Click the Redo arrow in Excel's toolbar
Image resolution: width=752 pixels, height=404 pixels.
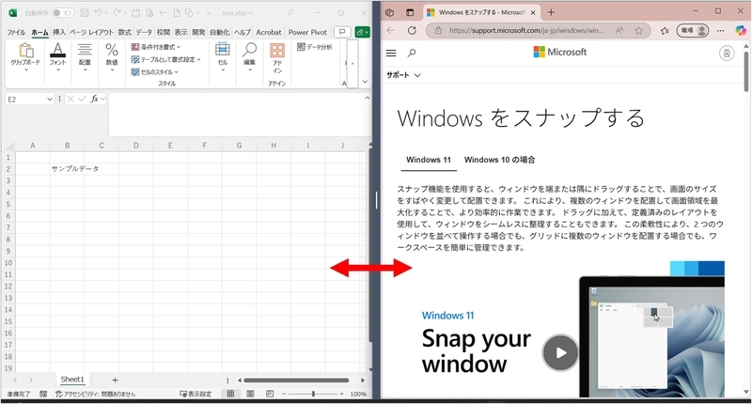click(x=117, y=13)
